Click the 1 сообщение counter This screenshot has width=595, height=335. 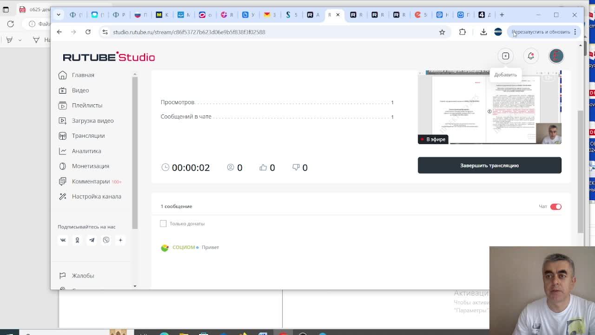point(176,206)
